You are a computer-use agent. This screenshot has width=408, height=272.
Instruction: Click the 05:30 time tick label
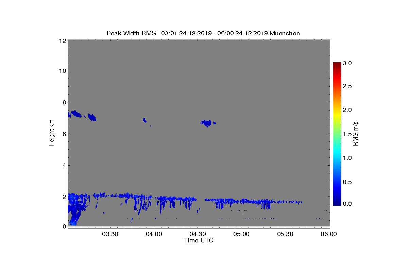click(285, 234)
